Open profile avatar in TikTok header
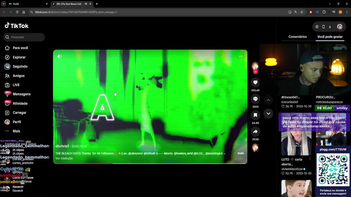351x197 pixels. coord(340,27)
